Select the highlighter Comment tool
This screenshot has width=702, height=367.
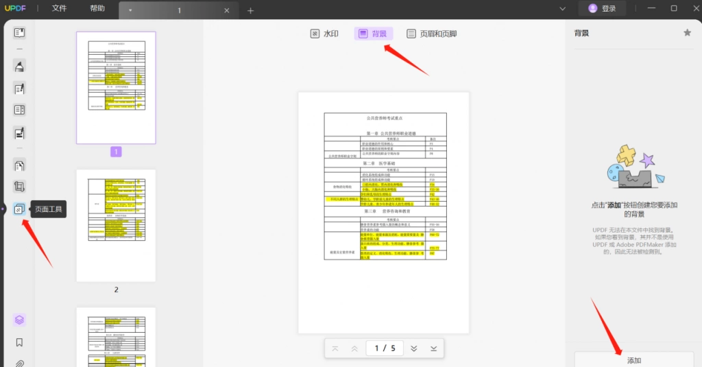click(x=19, y=67)
